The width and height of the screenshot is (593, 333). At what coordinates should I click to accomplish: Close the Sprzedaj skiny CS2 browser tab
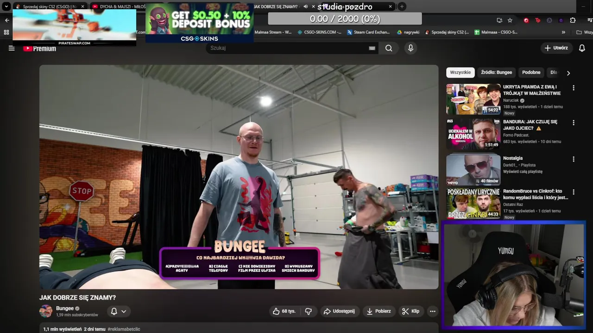(83, 6)
